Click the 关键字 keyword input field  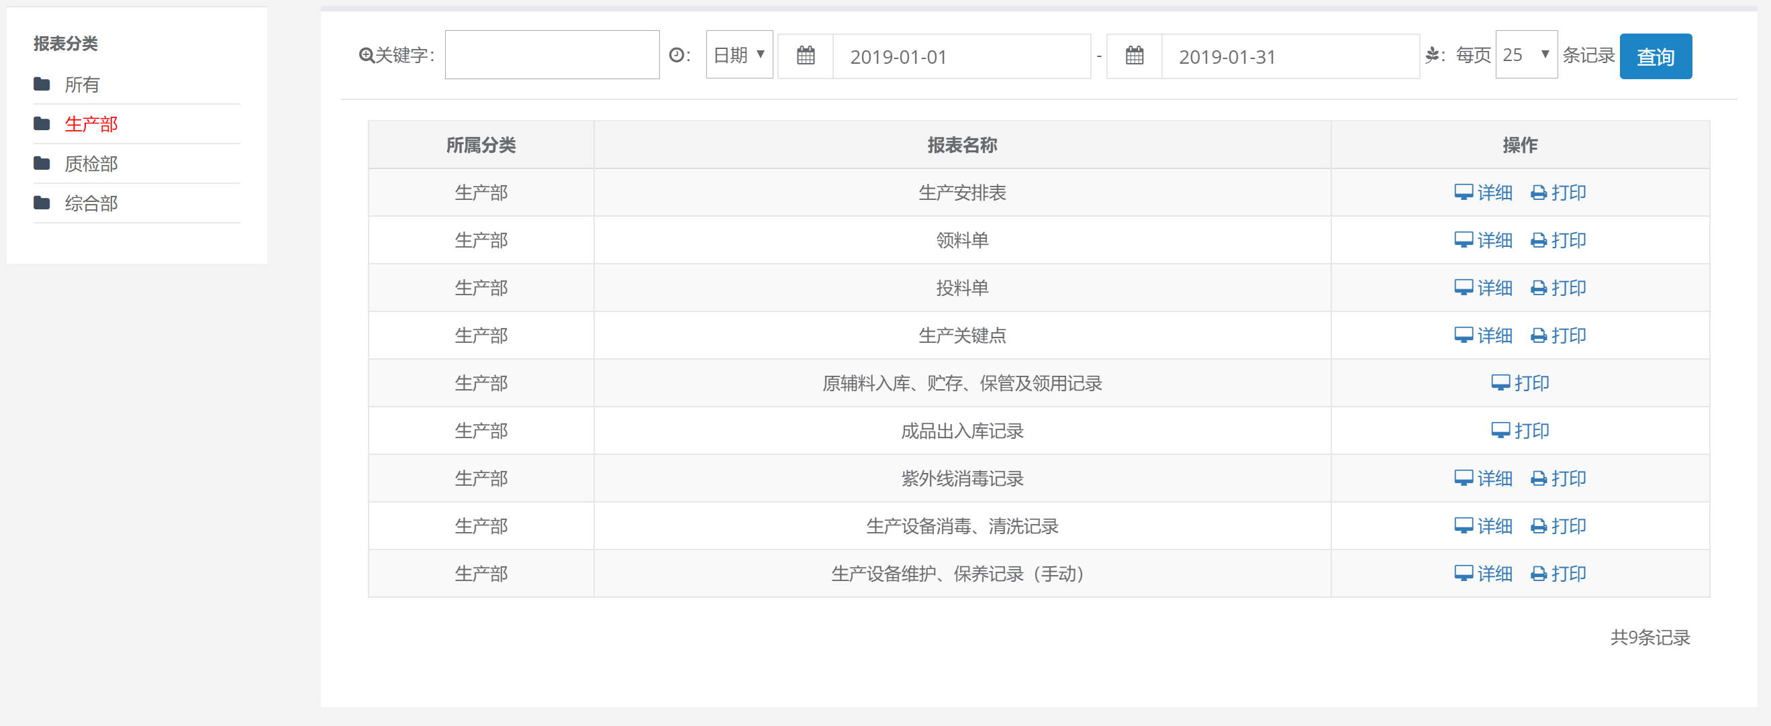pyautogui.click(x=551, y=55)
